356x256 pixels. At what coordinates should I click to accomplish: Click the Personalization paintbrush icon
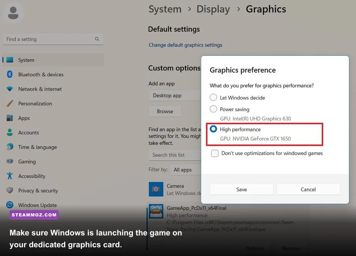tap(10, 103)
